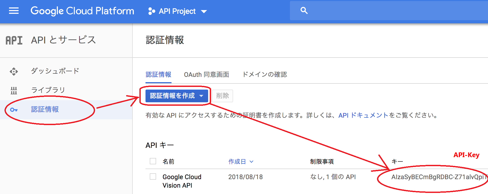Select 認証情報 in the sidebar
The height and width of the screenshot is (194, 488).
(x=45, y=109)
